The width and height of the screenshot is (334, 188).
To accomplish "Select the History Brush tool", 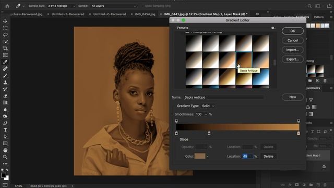I will tap(5, 89).
